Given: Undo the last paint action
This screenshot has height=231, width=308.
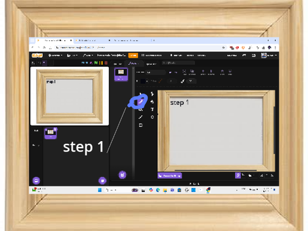Looking at the screenshot, I should pos(171,73).
